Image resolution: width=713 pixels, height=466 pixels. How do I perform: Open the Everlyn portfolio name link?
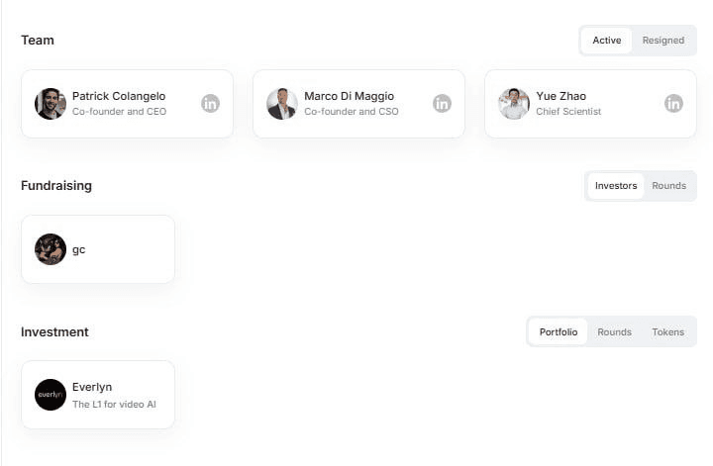92,387
